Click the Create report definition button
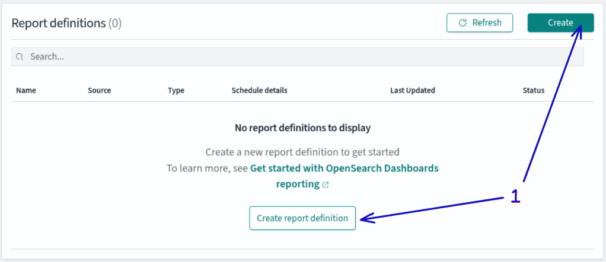The image size is (606, 262). (x=302, y=218)
